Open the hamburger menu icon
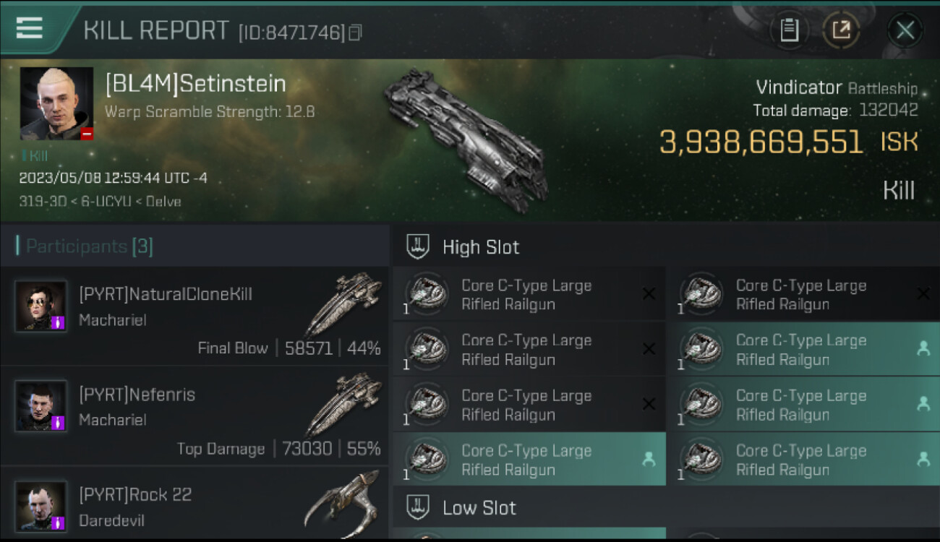Viewport: 940px width, 542px height. [x=29, y=28]
